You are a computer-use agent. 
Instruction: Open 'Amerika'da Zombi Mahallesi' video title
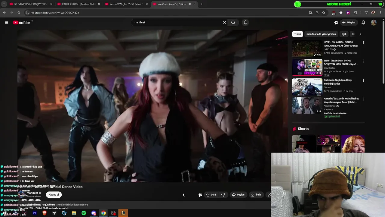pos(341,100)
